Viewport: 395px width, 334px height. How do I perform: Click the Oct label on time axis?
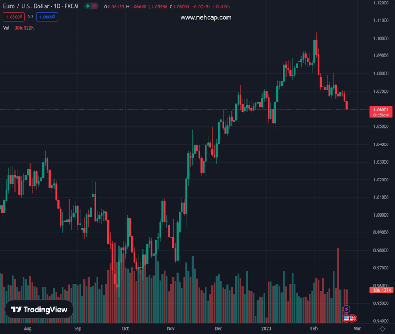125,329
